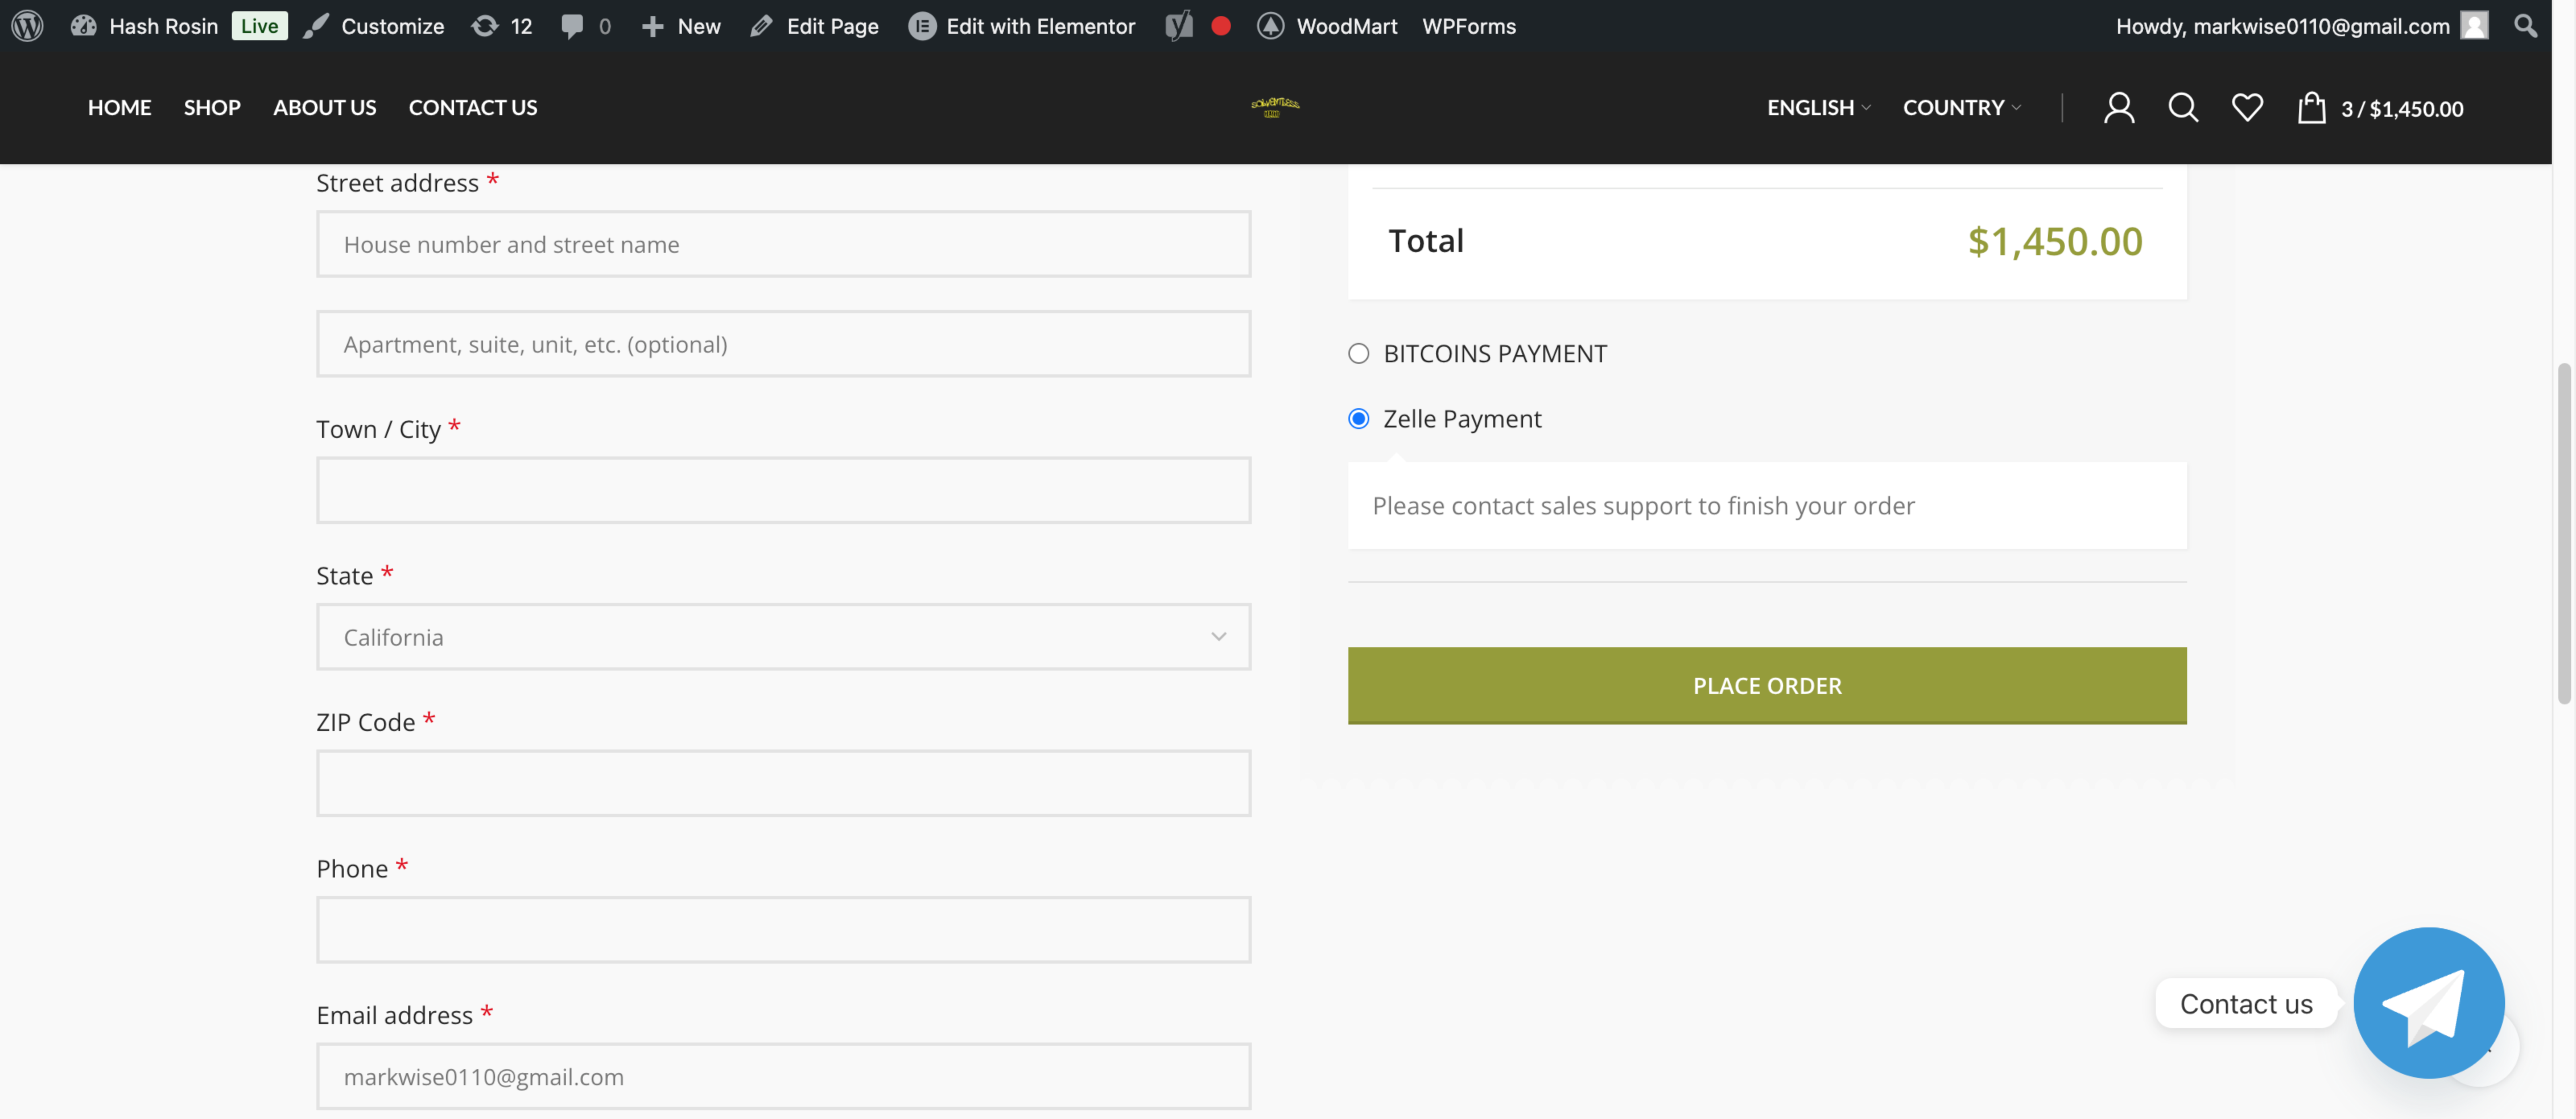The height and width of the screenshot is (1119, 2576).
Task: Visit the CONTACT US page
Action: [473, 107]
